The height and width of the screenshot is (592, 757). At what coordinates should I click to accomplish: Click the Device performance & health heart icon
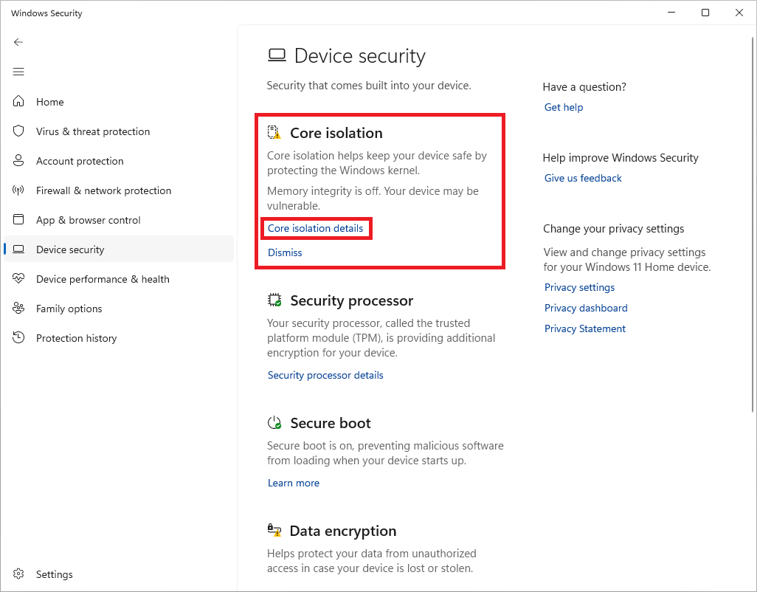tap(19, 279)
